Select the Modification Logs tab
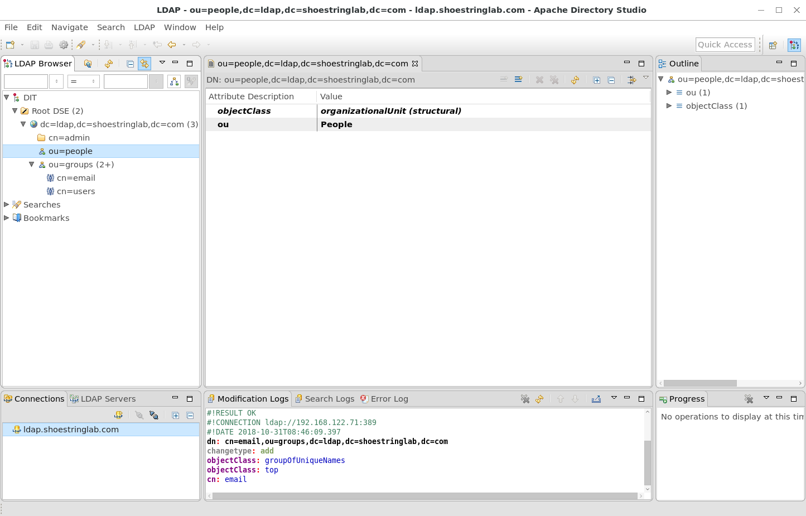806x516 pixels. coord(248,399)
